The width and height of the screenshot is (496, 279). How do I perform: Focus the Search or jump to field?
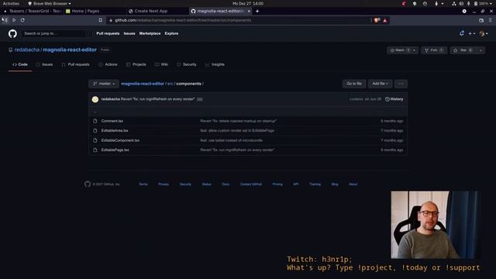57,33
